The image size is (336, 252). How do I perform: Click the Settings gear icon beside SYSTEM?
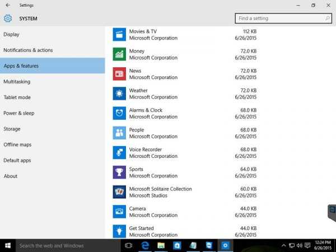[x=8, y=18]
